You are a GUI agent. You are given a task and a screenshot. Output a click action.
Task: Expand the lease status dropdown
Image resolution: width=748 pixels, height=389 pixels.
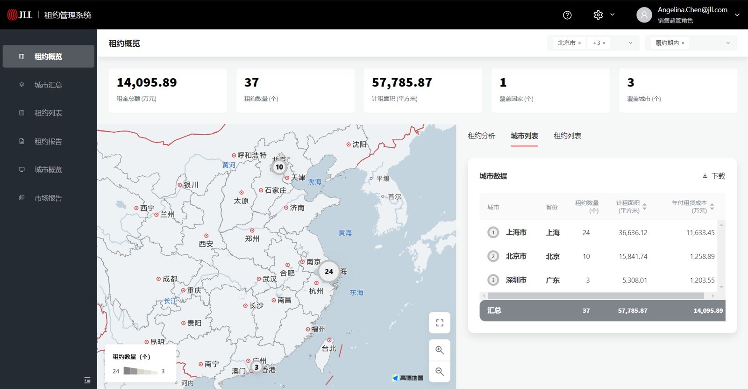[x=727, y=43]
